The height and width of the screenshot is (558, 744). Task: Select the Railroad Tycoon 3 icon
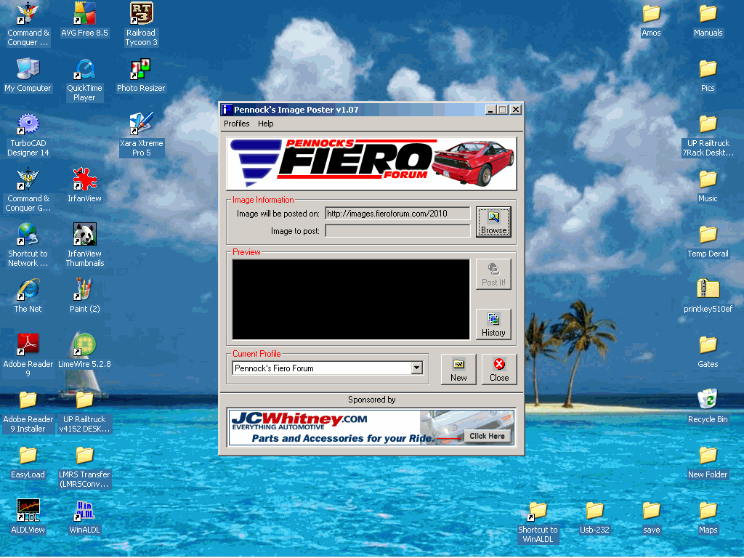141,24
